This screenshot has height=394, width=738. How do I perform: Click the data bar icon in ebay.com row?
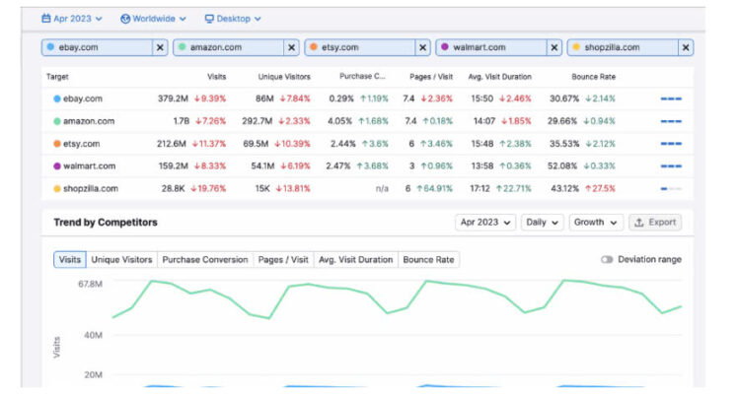tap(671, 99)
